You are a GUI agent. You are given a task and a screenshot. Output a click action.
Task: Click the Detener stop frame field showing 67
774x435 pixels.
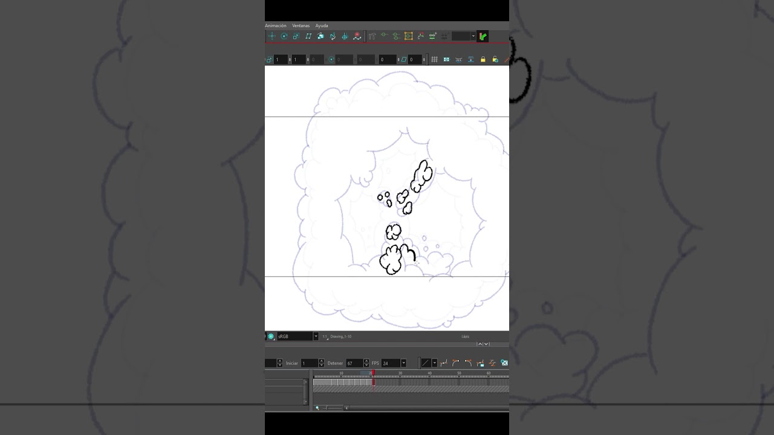(354, 363)
